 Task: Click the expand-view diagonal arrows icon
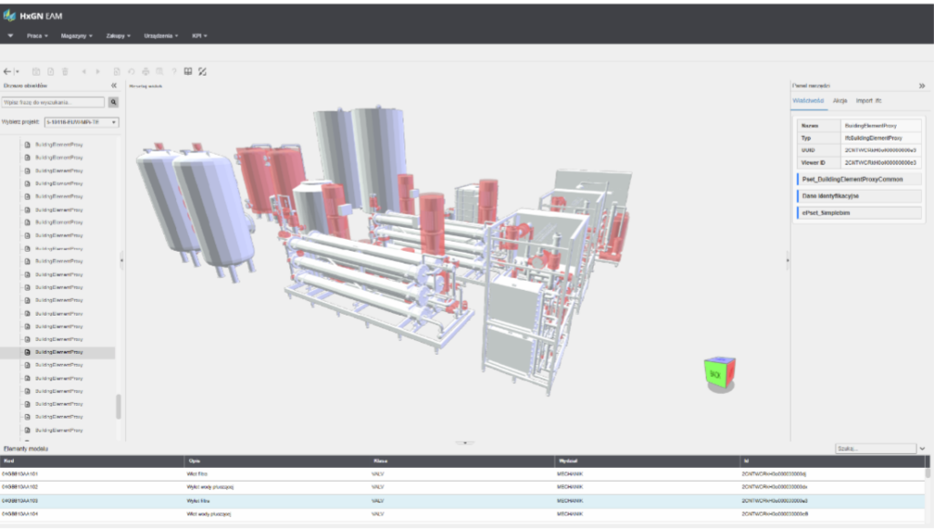tap(202, 71)
